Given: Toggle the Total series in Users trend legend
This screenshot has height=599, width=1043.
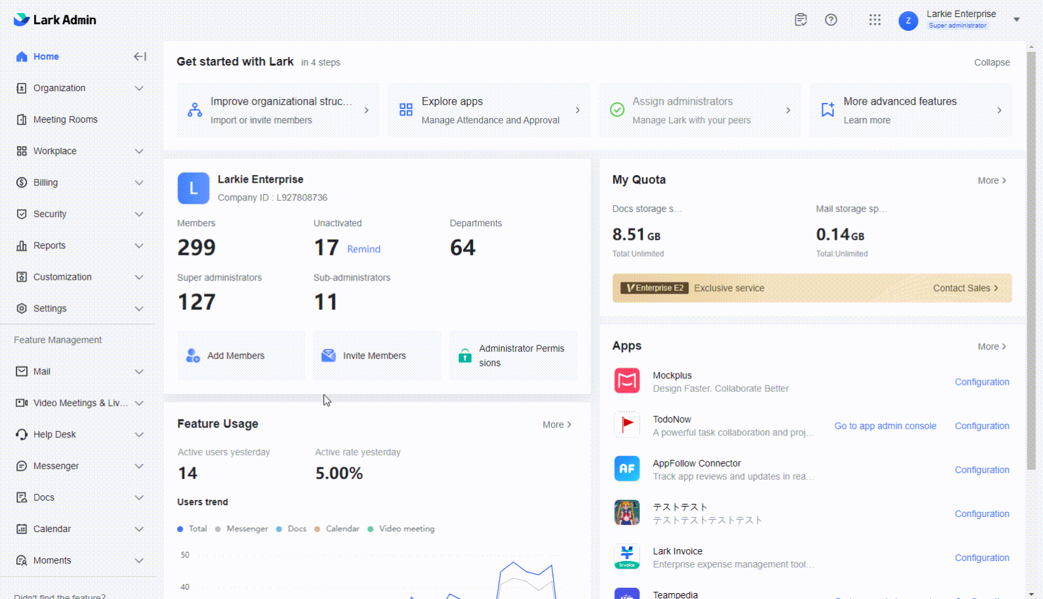Looking at the screenshot, I should 192,528.
